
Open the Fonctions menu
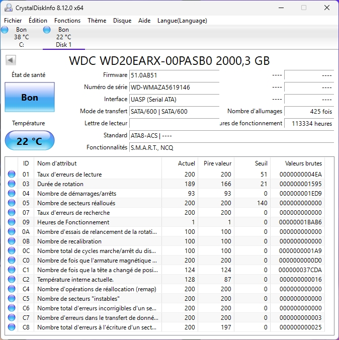(67, 21)
